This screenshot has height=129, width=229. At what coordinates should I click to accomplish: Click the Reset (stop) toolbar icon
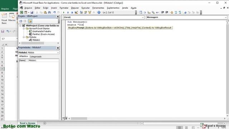coord(72,13)
